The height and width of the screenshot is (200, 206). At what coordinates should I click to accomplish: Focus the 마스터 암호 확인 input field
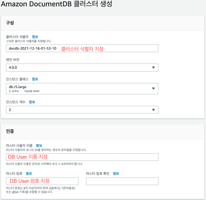point(122,181)
